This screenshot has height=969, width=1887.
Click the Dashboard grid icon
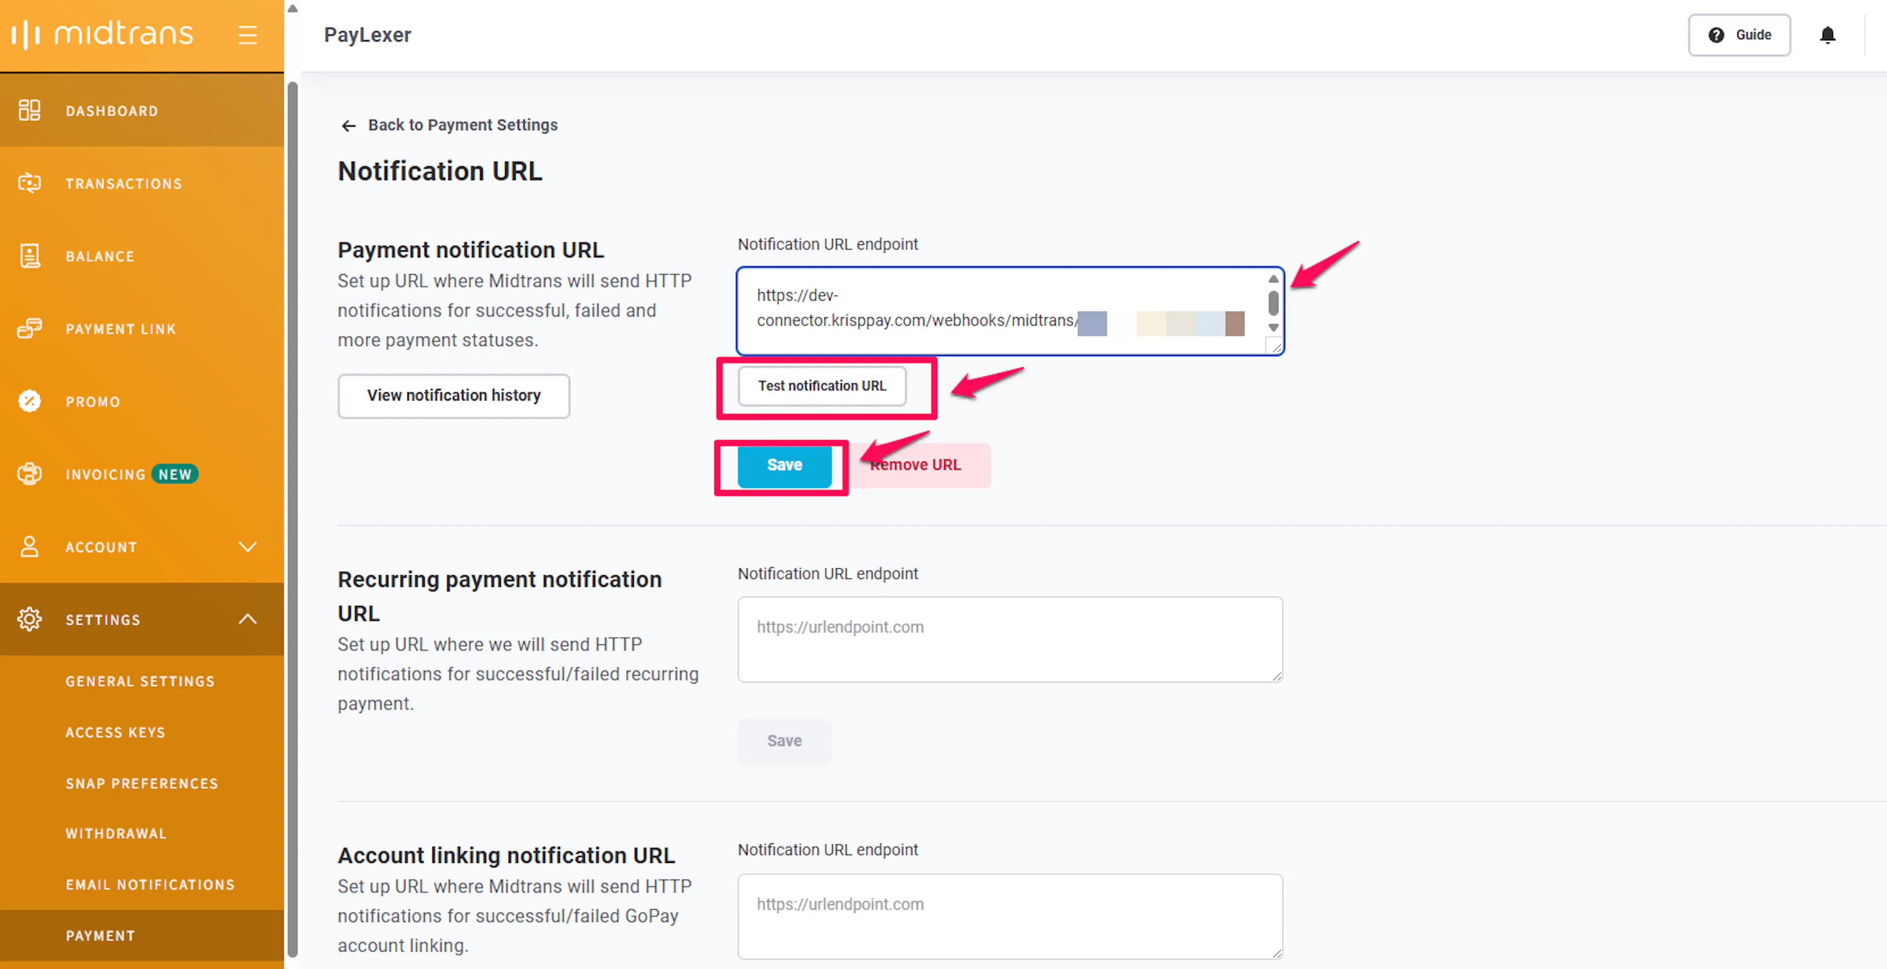[x=29, y=111]
